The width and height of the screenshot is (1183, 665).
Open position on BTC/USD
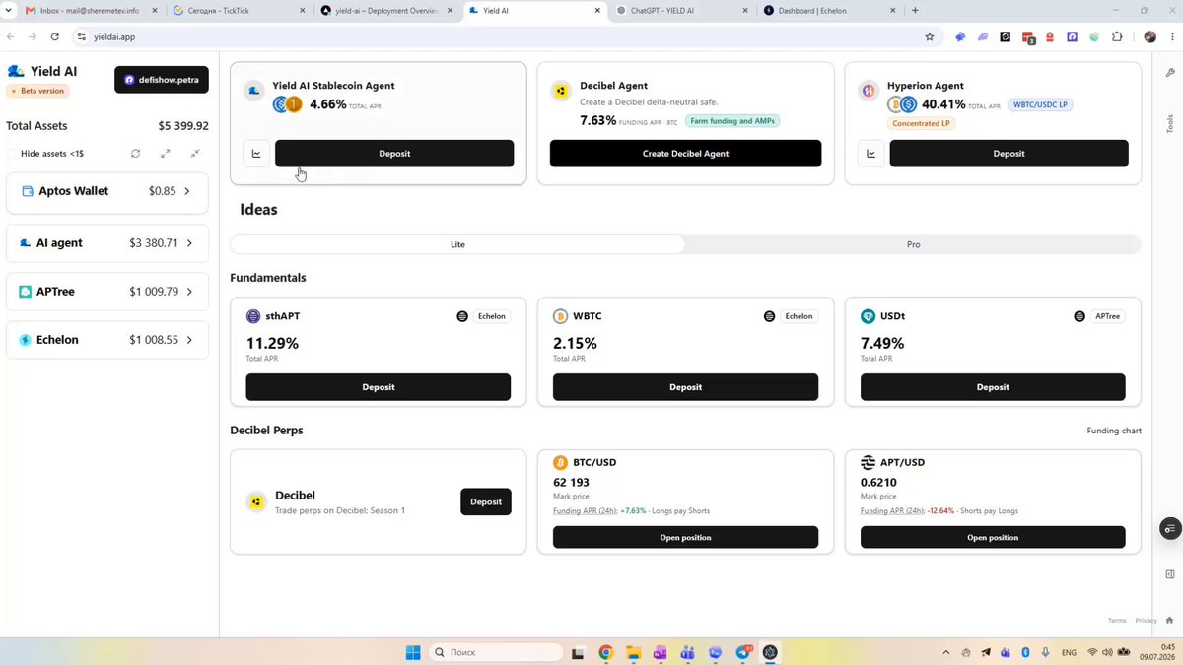(685, 537)
